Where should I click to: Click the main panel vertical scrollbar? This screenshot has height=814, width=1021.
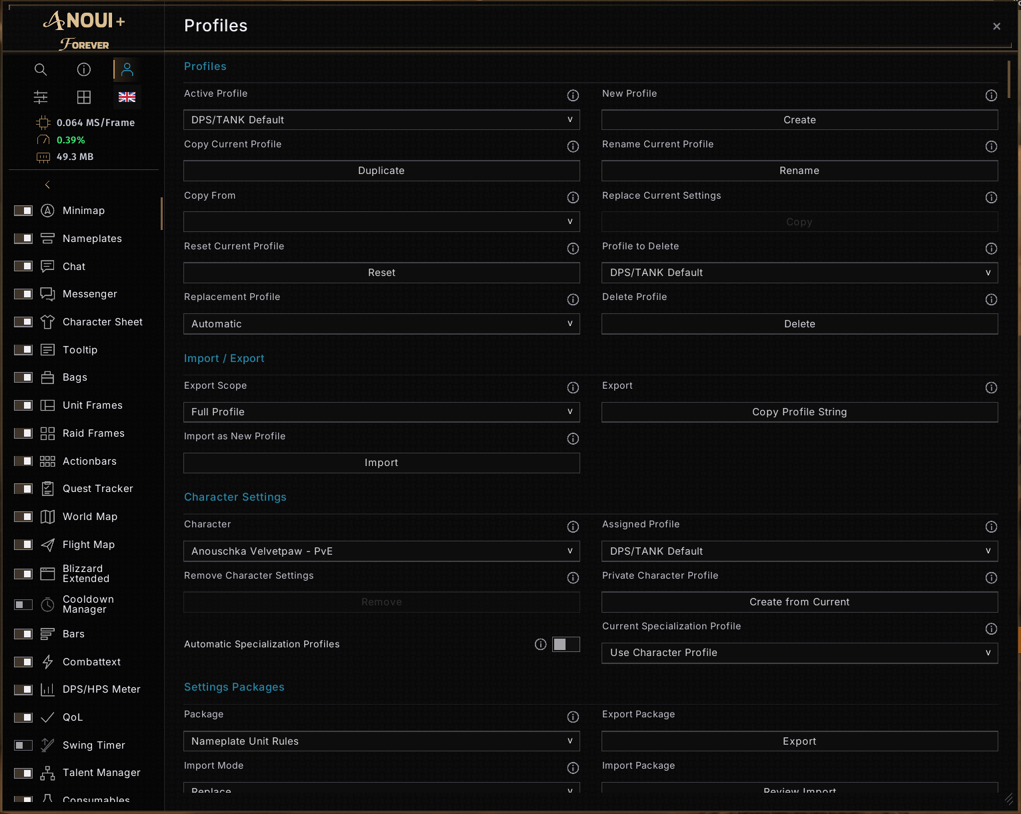1009,79
